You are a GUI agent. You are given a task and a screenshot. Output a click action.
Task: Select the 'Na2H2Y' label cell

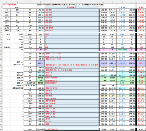click(x=7, y=47)
